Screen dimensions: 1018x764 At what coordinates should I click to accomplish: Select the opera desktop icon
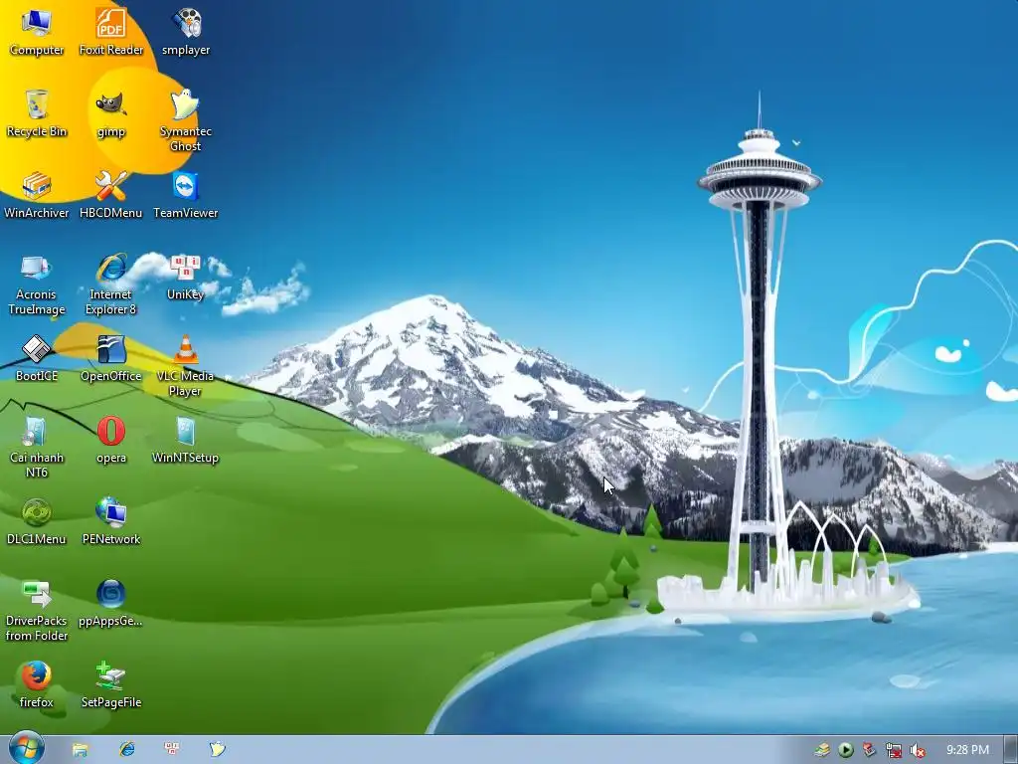point(111,440)
